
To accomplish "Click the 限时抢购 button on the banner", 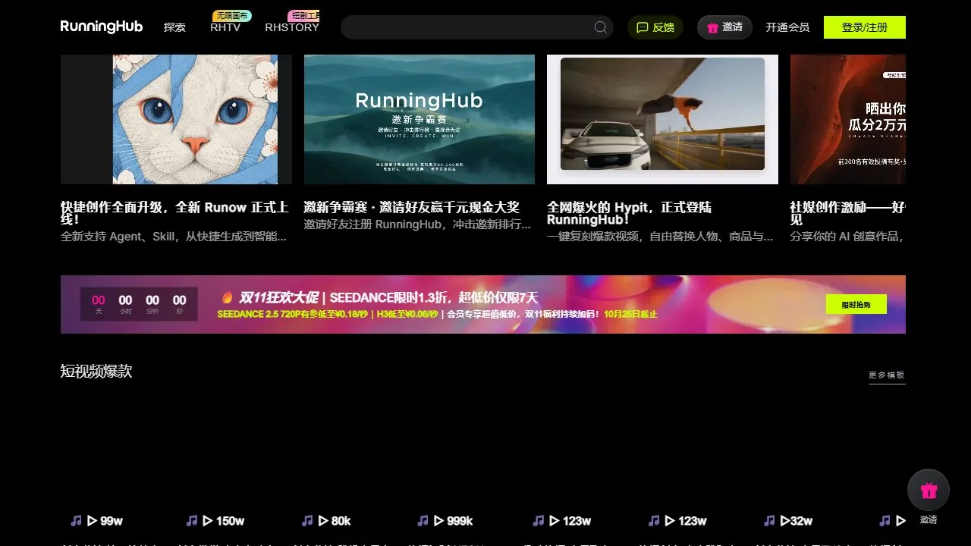I will (856, 304).
